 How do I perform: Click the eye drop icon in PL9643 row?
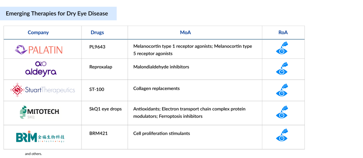(x=282, y=48)
